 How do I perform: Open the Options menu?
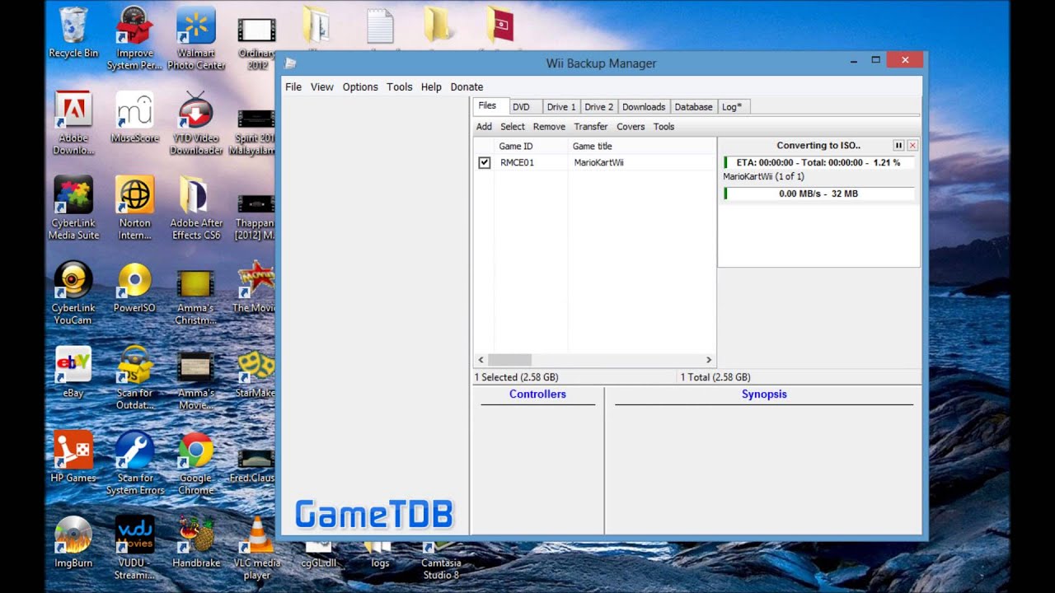[x=360, y=87]
